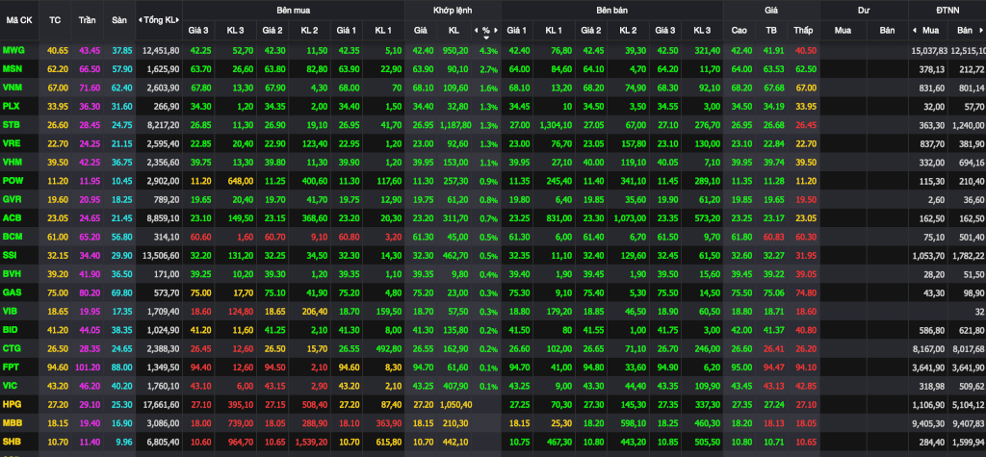The image size is (986, 457).
Task: Select the VHM ticker symbol
Action: (12, 163)
